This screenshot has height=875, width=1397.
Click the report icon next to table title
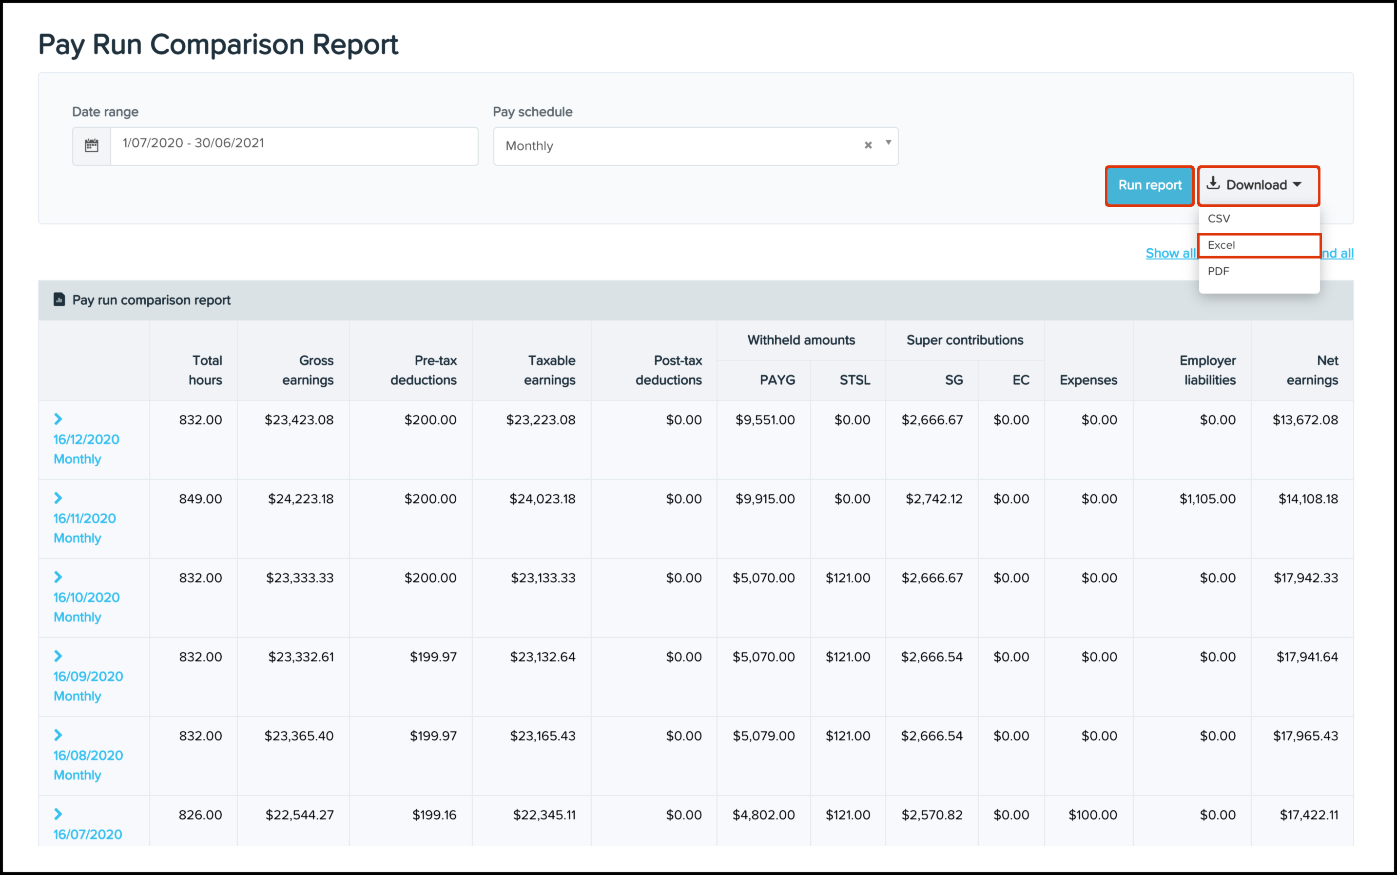pos(59,300)
